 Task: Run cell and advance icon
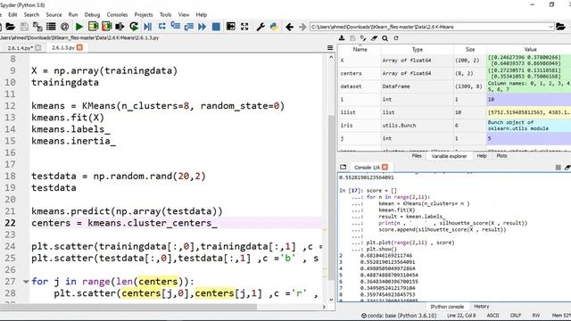[x=107, y=26]
